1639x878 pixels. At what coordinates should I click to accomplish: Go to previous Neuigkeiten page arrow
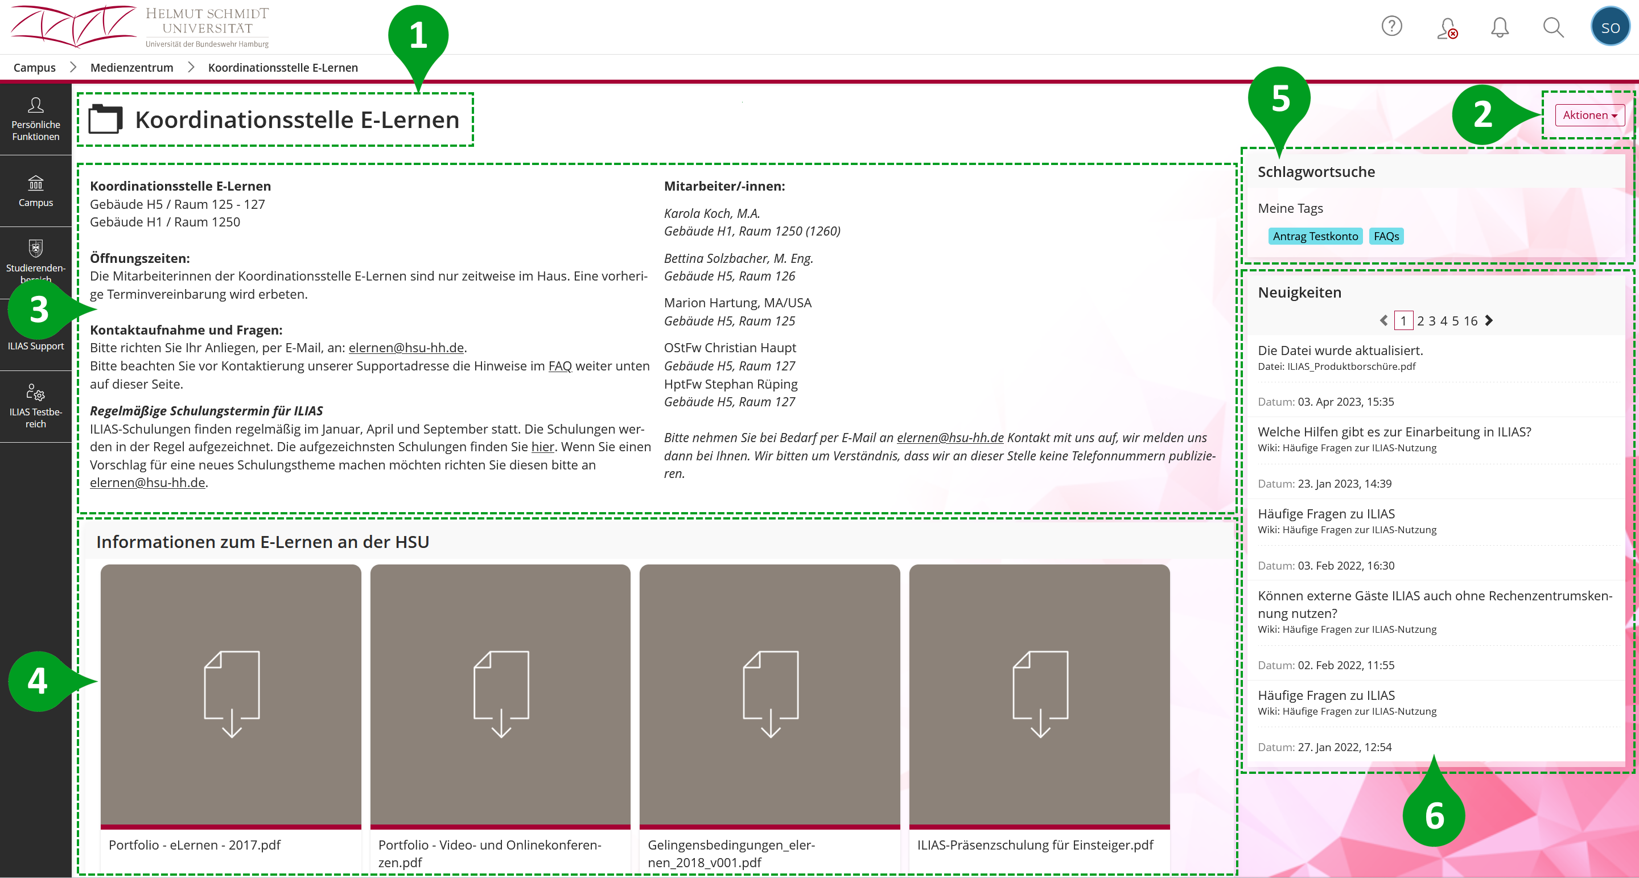click(1383, 321)
